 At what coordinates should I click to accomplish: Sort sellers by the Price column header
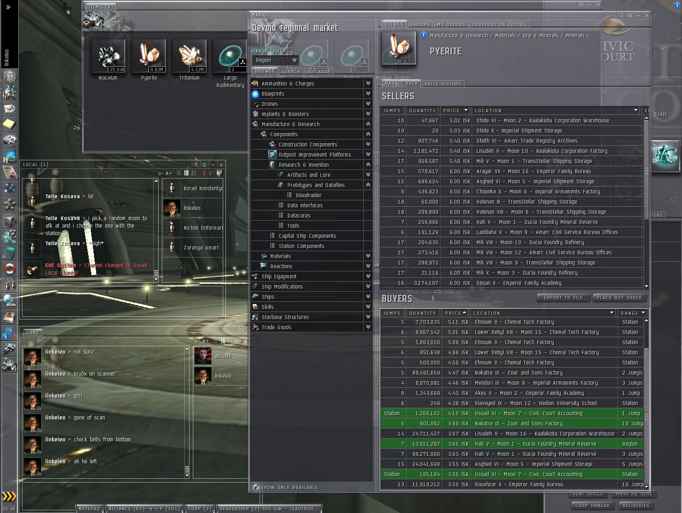tap(451, 111)
